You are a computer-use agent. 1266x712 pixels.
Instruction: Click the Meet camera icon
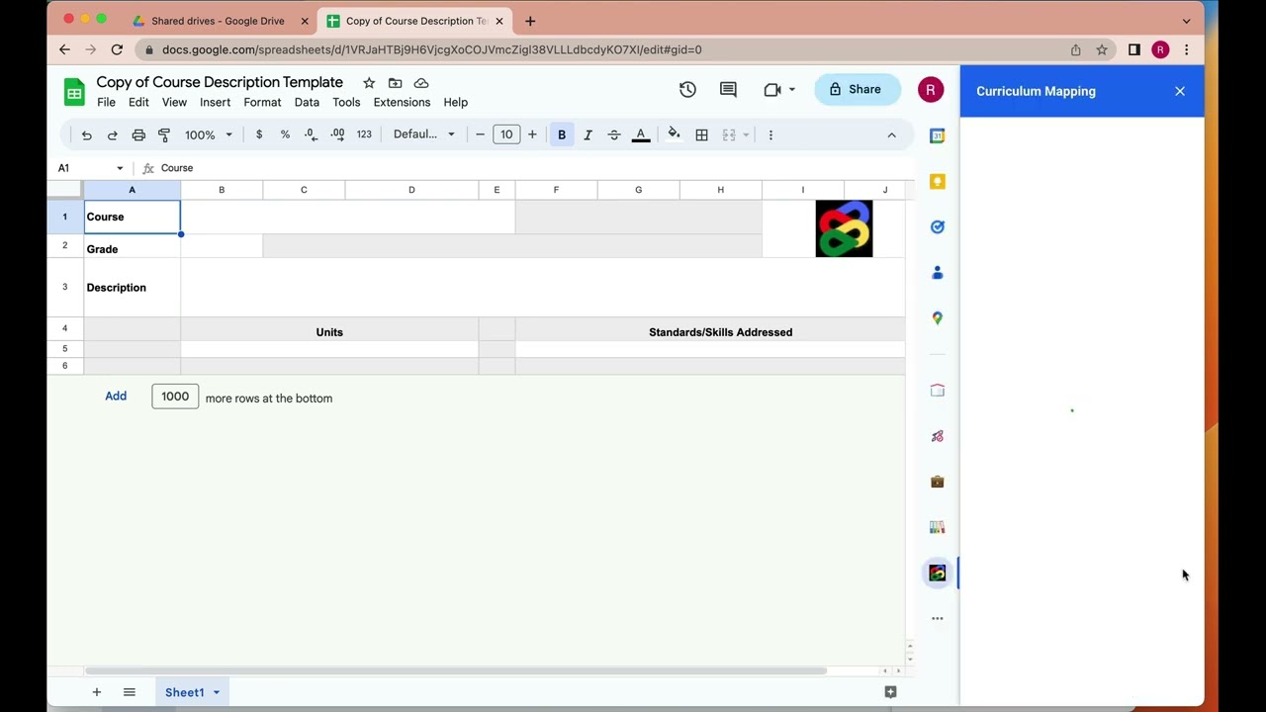tap(772, 90)
